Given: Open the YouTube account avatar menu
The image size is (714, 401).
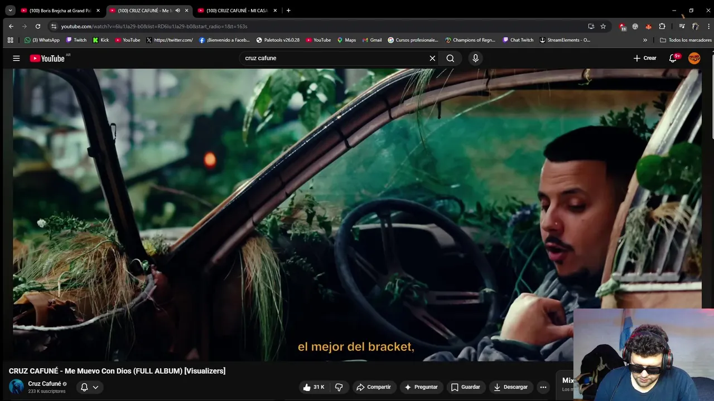Looking at the screenshot, I should pos(694,58).
